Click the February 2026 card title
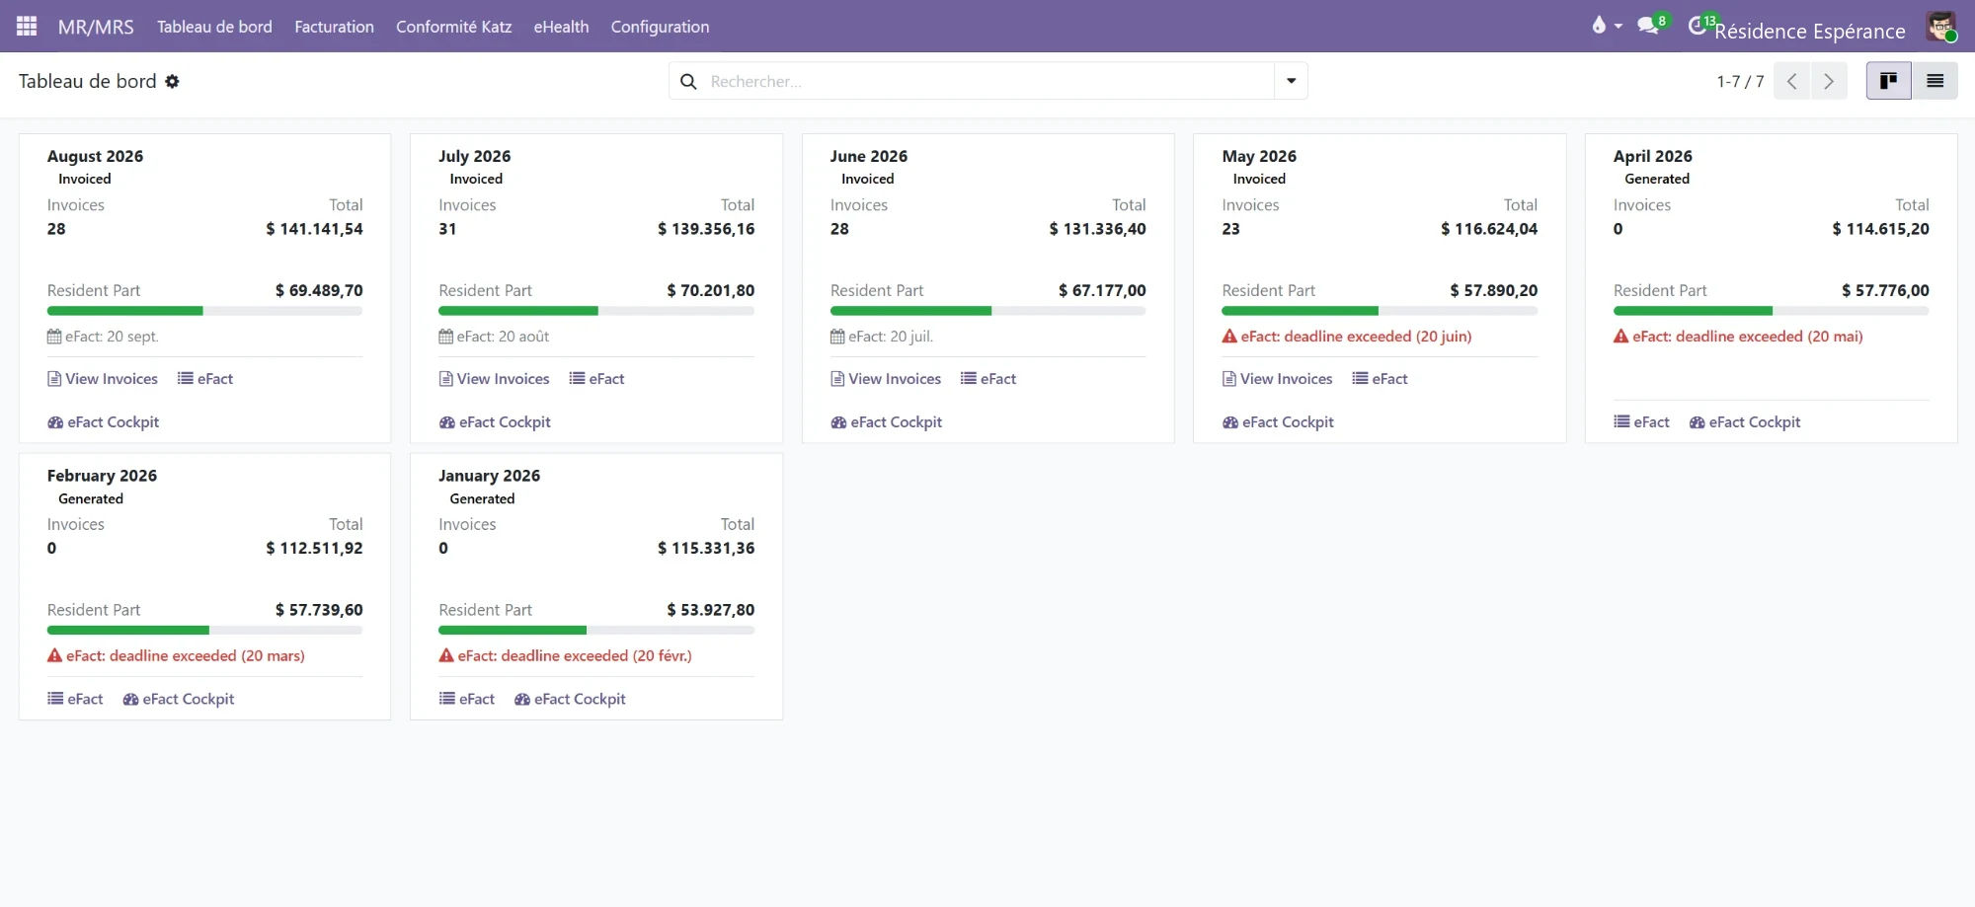 (102, 476)
